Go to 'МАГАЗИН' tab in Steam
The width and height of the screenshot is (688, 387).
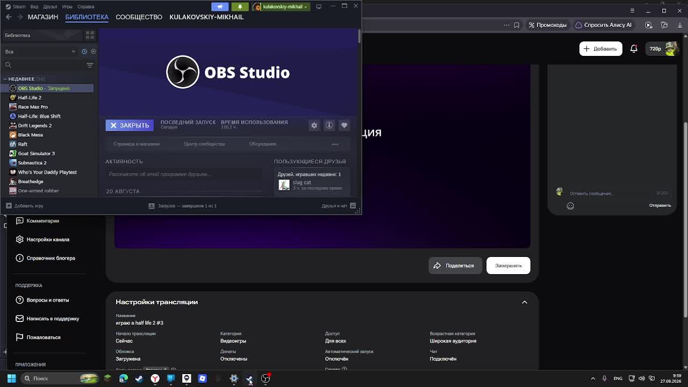tap(43, 17)
